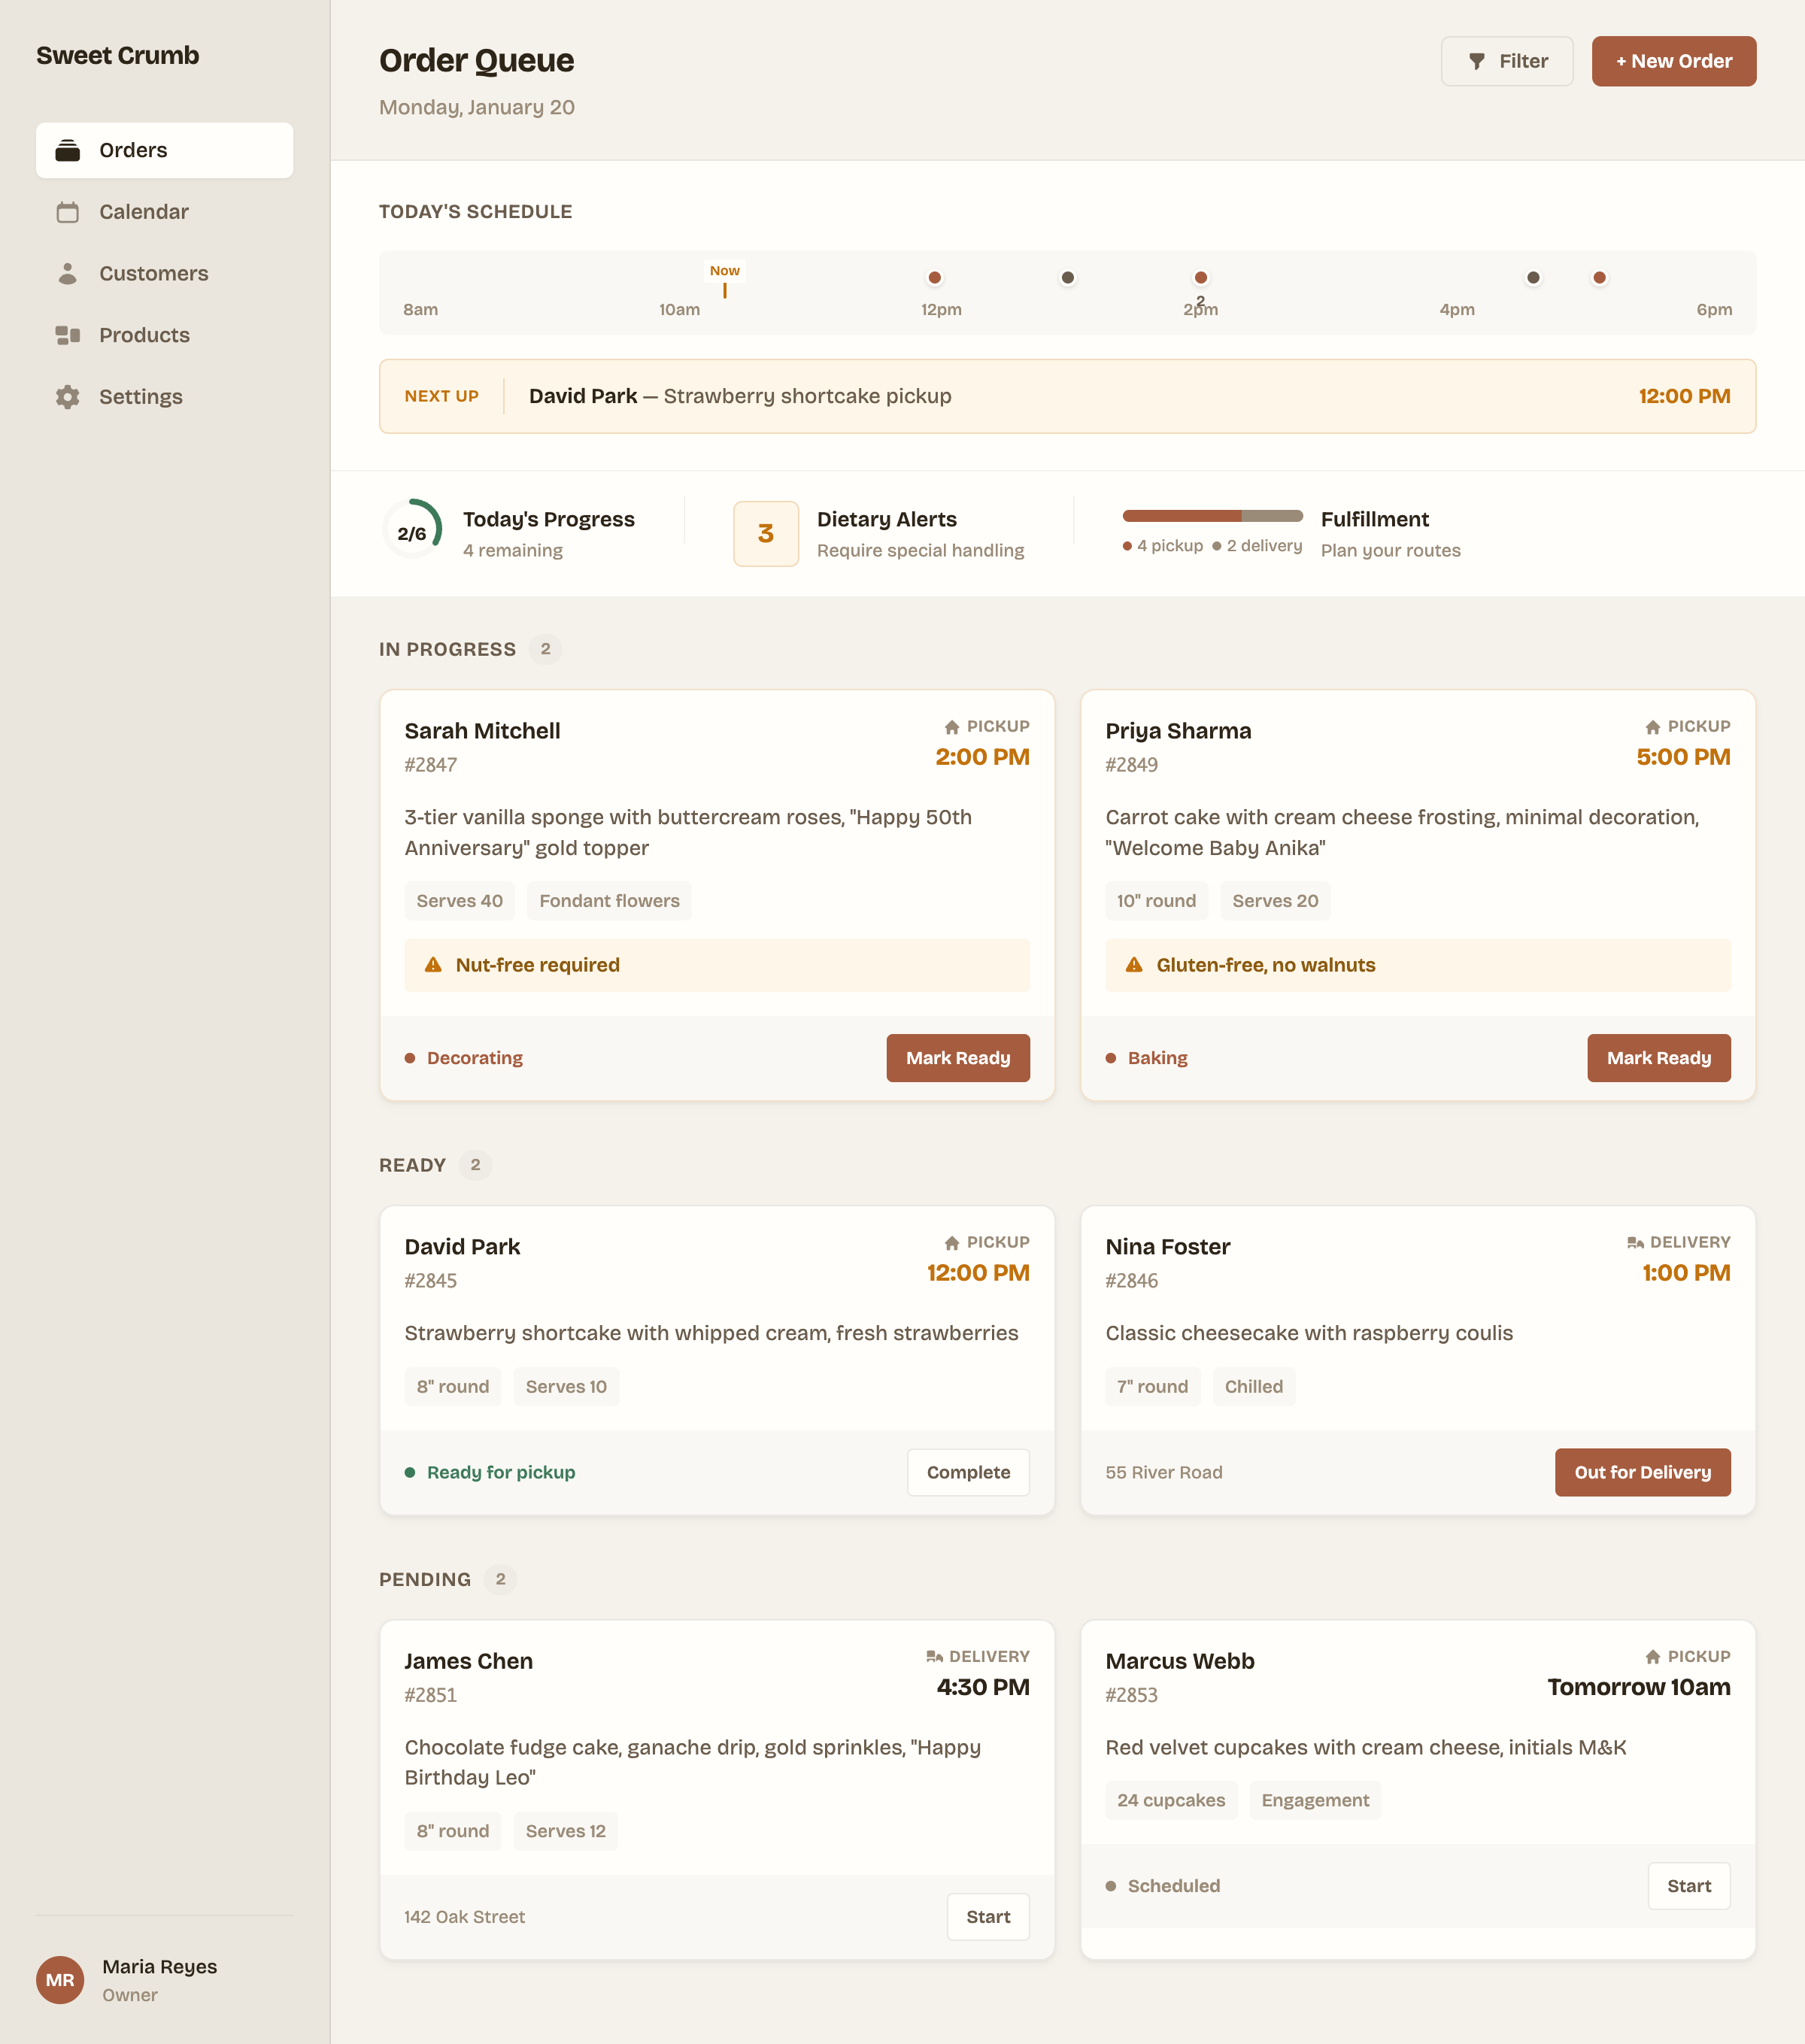This screenshot has width=1805, height=2044.
Task: Open Calendar via its sidebar icon
Action: coord(67,212)
